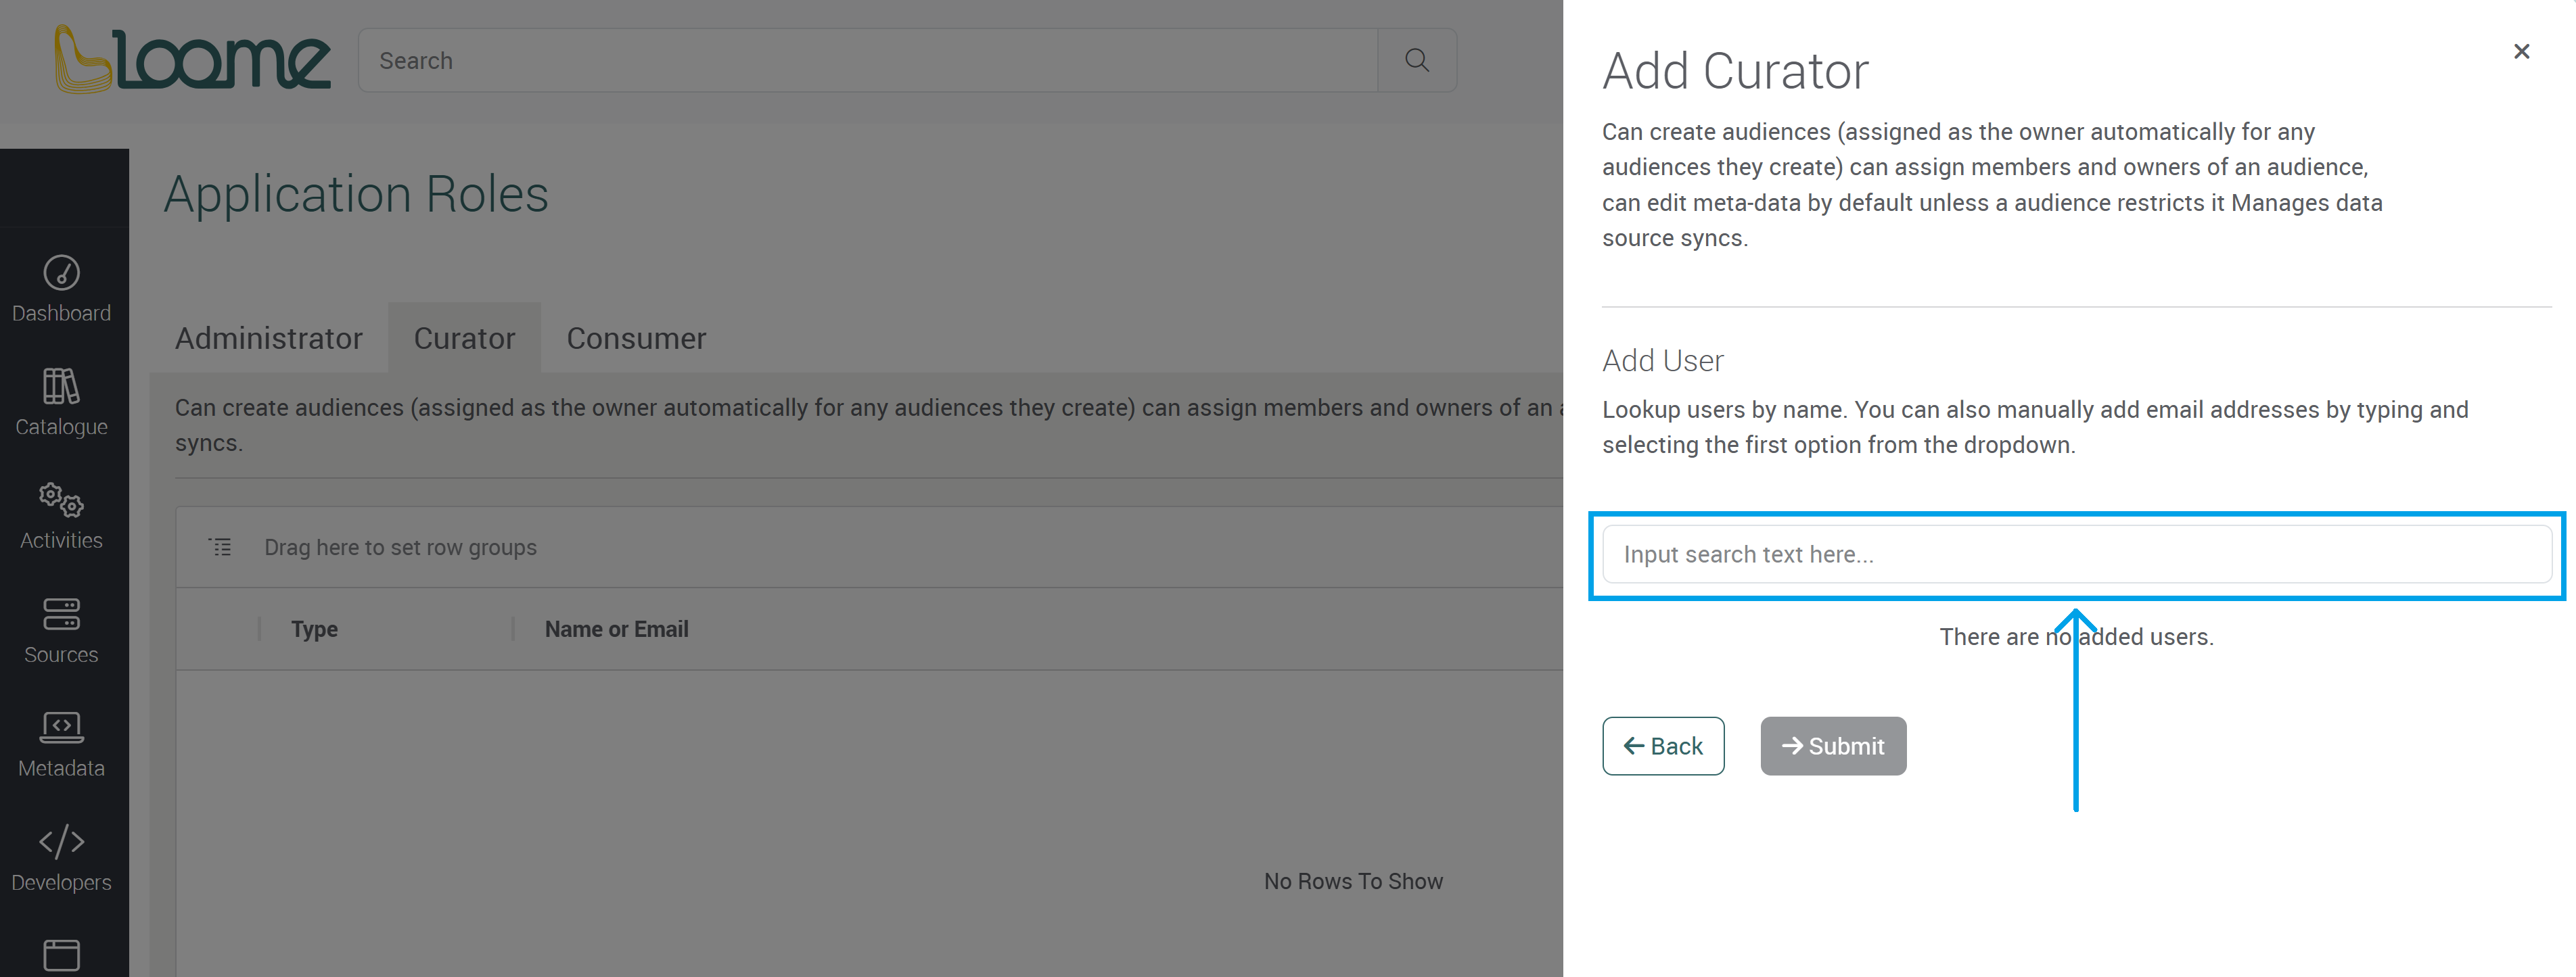Select the Curator tab

[464, 339]
